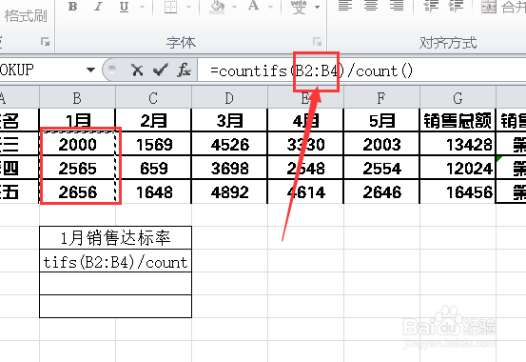Select cell with value 2656

(x=77, y=191)
